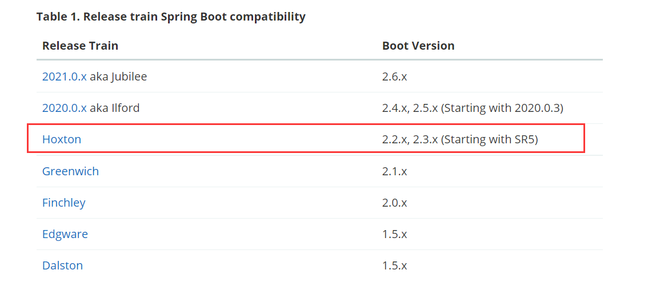Open the 2020.0.x release train link
656x298 pixels.
[64, 108]
